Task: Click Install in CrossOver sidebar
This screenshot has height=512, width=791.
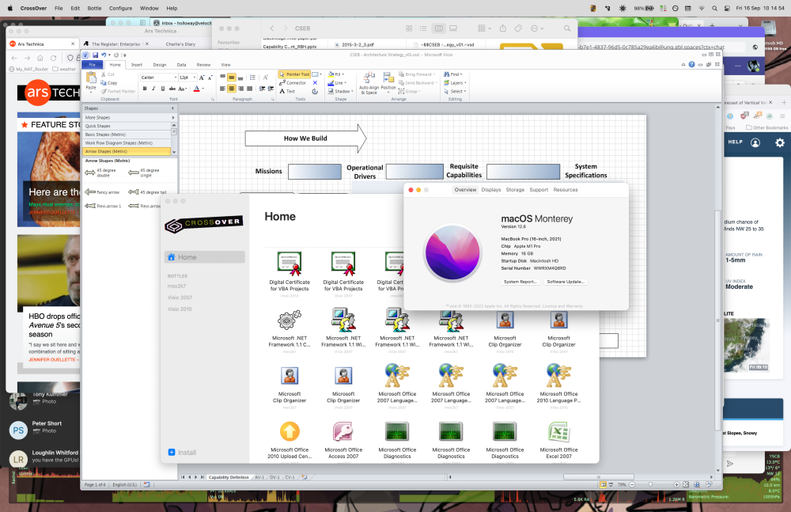Action: click(182, 453)
